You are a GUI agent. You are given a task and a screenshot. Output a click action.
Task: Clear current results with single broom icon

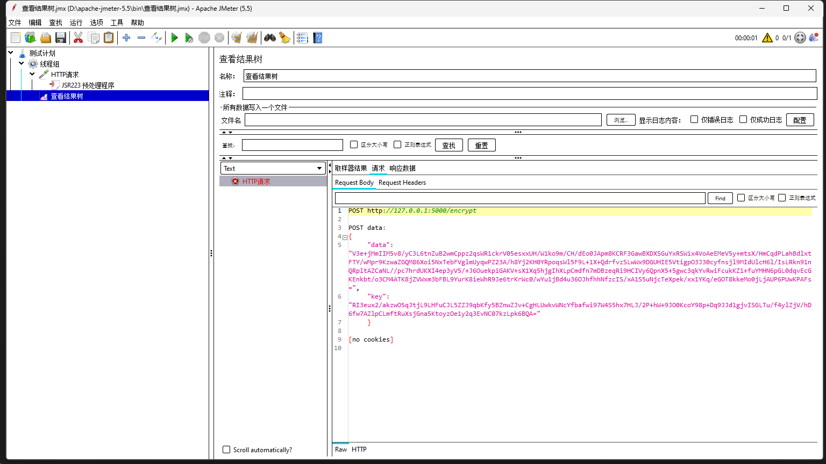(x=236, y=38)
